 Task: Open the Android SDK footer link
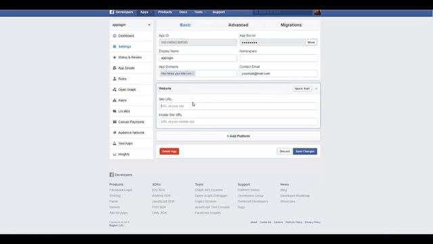pyautogui.click(x=161, y=196)
